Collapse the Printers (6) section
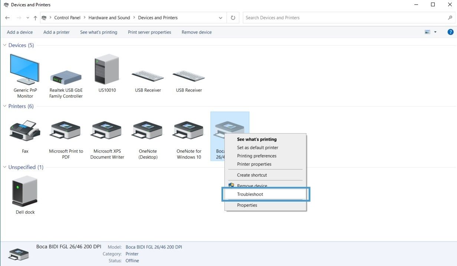457x266 pixels. tap(5, 106)
